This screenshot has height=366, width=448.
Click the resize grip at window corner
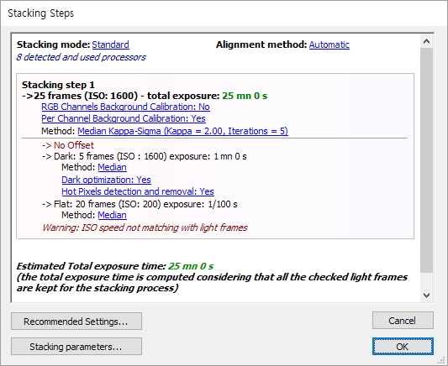[x=444, y=362]
